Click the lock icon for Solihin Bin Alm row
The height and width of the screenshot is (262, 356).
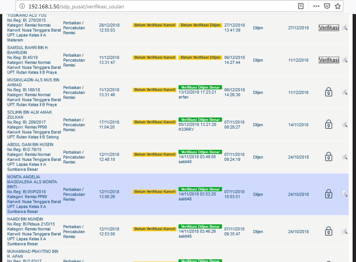pyautogui.click(x=328, y=124)
